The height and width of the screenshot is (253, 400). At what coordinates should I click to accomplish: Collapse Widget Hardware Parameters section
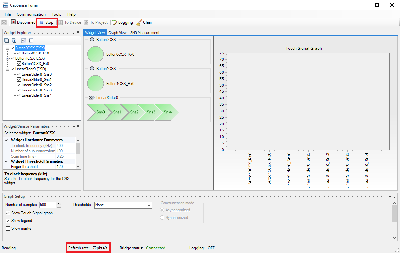(6, 140)
